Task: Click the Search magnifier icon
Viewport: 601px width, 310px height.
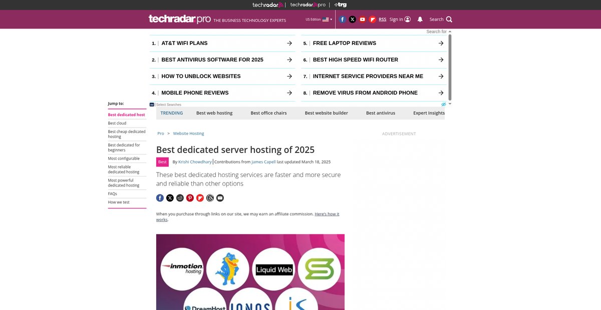Action: tap(449, 19)
